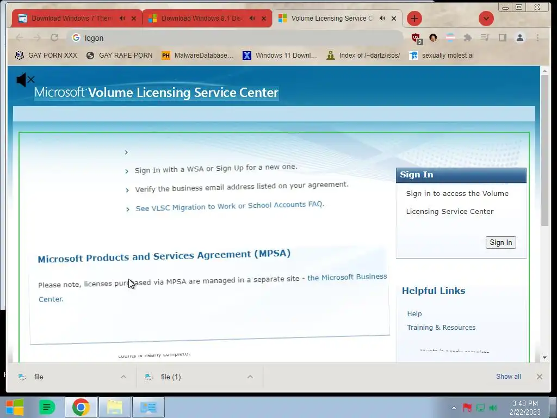
Task: Click the muted speaker icon on the page
Action: click(x=25, y=79)
